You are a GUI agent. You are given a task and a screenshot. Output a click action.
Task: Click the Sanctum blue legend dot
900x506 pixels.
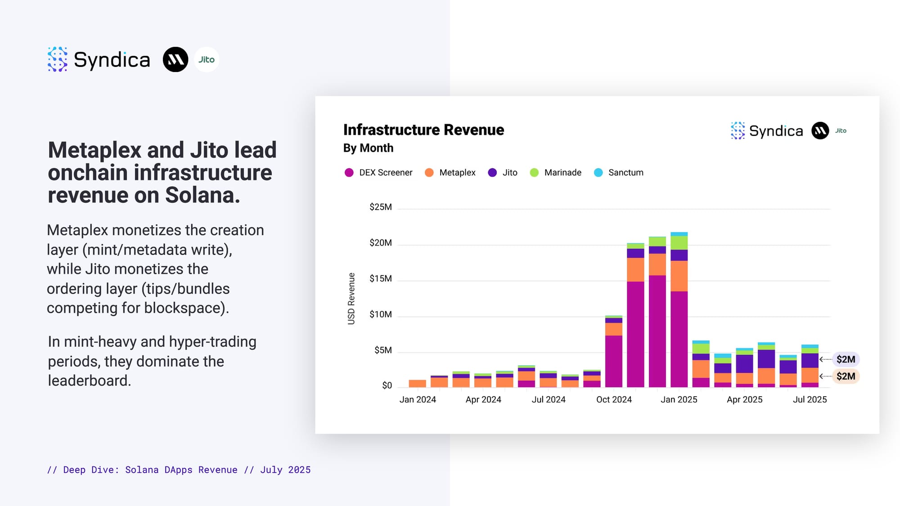(x=598, y=173)
